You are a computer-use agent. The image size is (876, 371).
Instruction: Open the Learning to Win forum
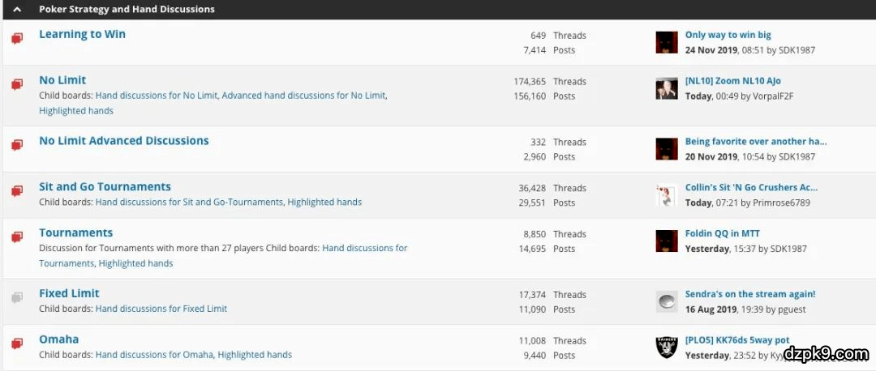point(82,34)
